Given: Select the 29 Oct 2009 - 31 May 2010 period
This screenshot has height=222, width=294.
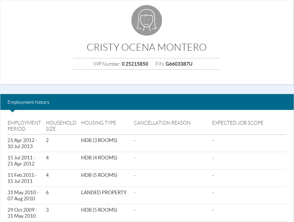Looking at the screenshot, I should [22, 213].
